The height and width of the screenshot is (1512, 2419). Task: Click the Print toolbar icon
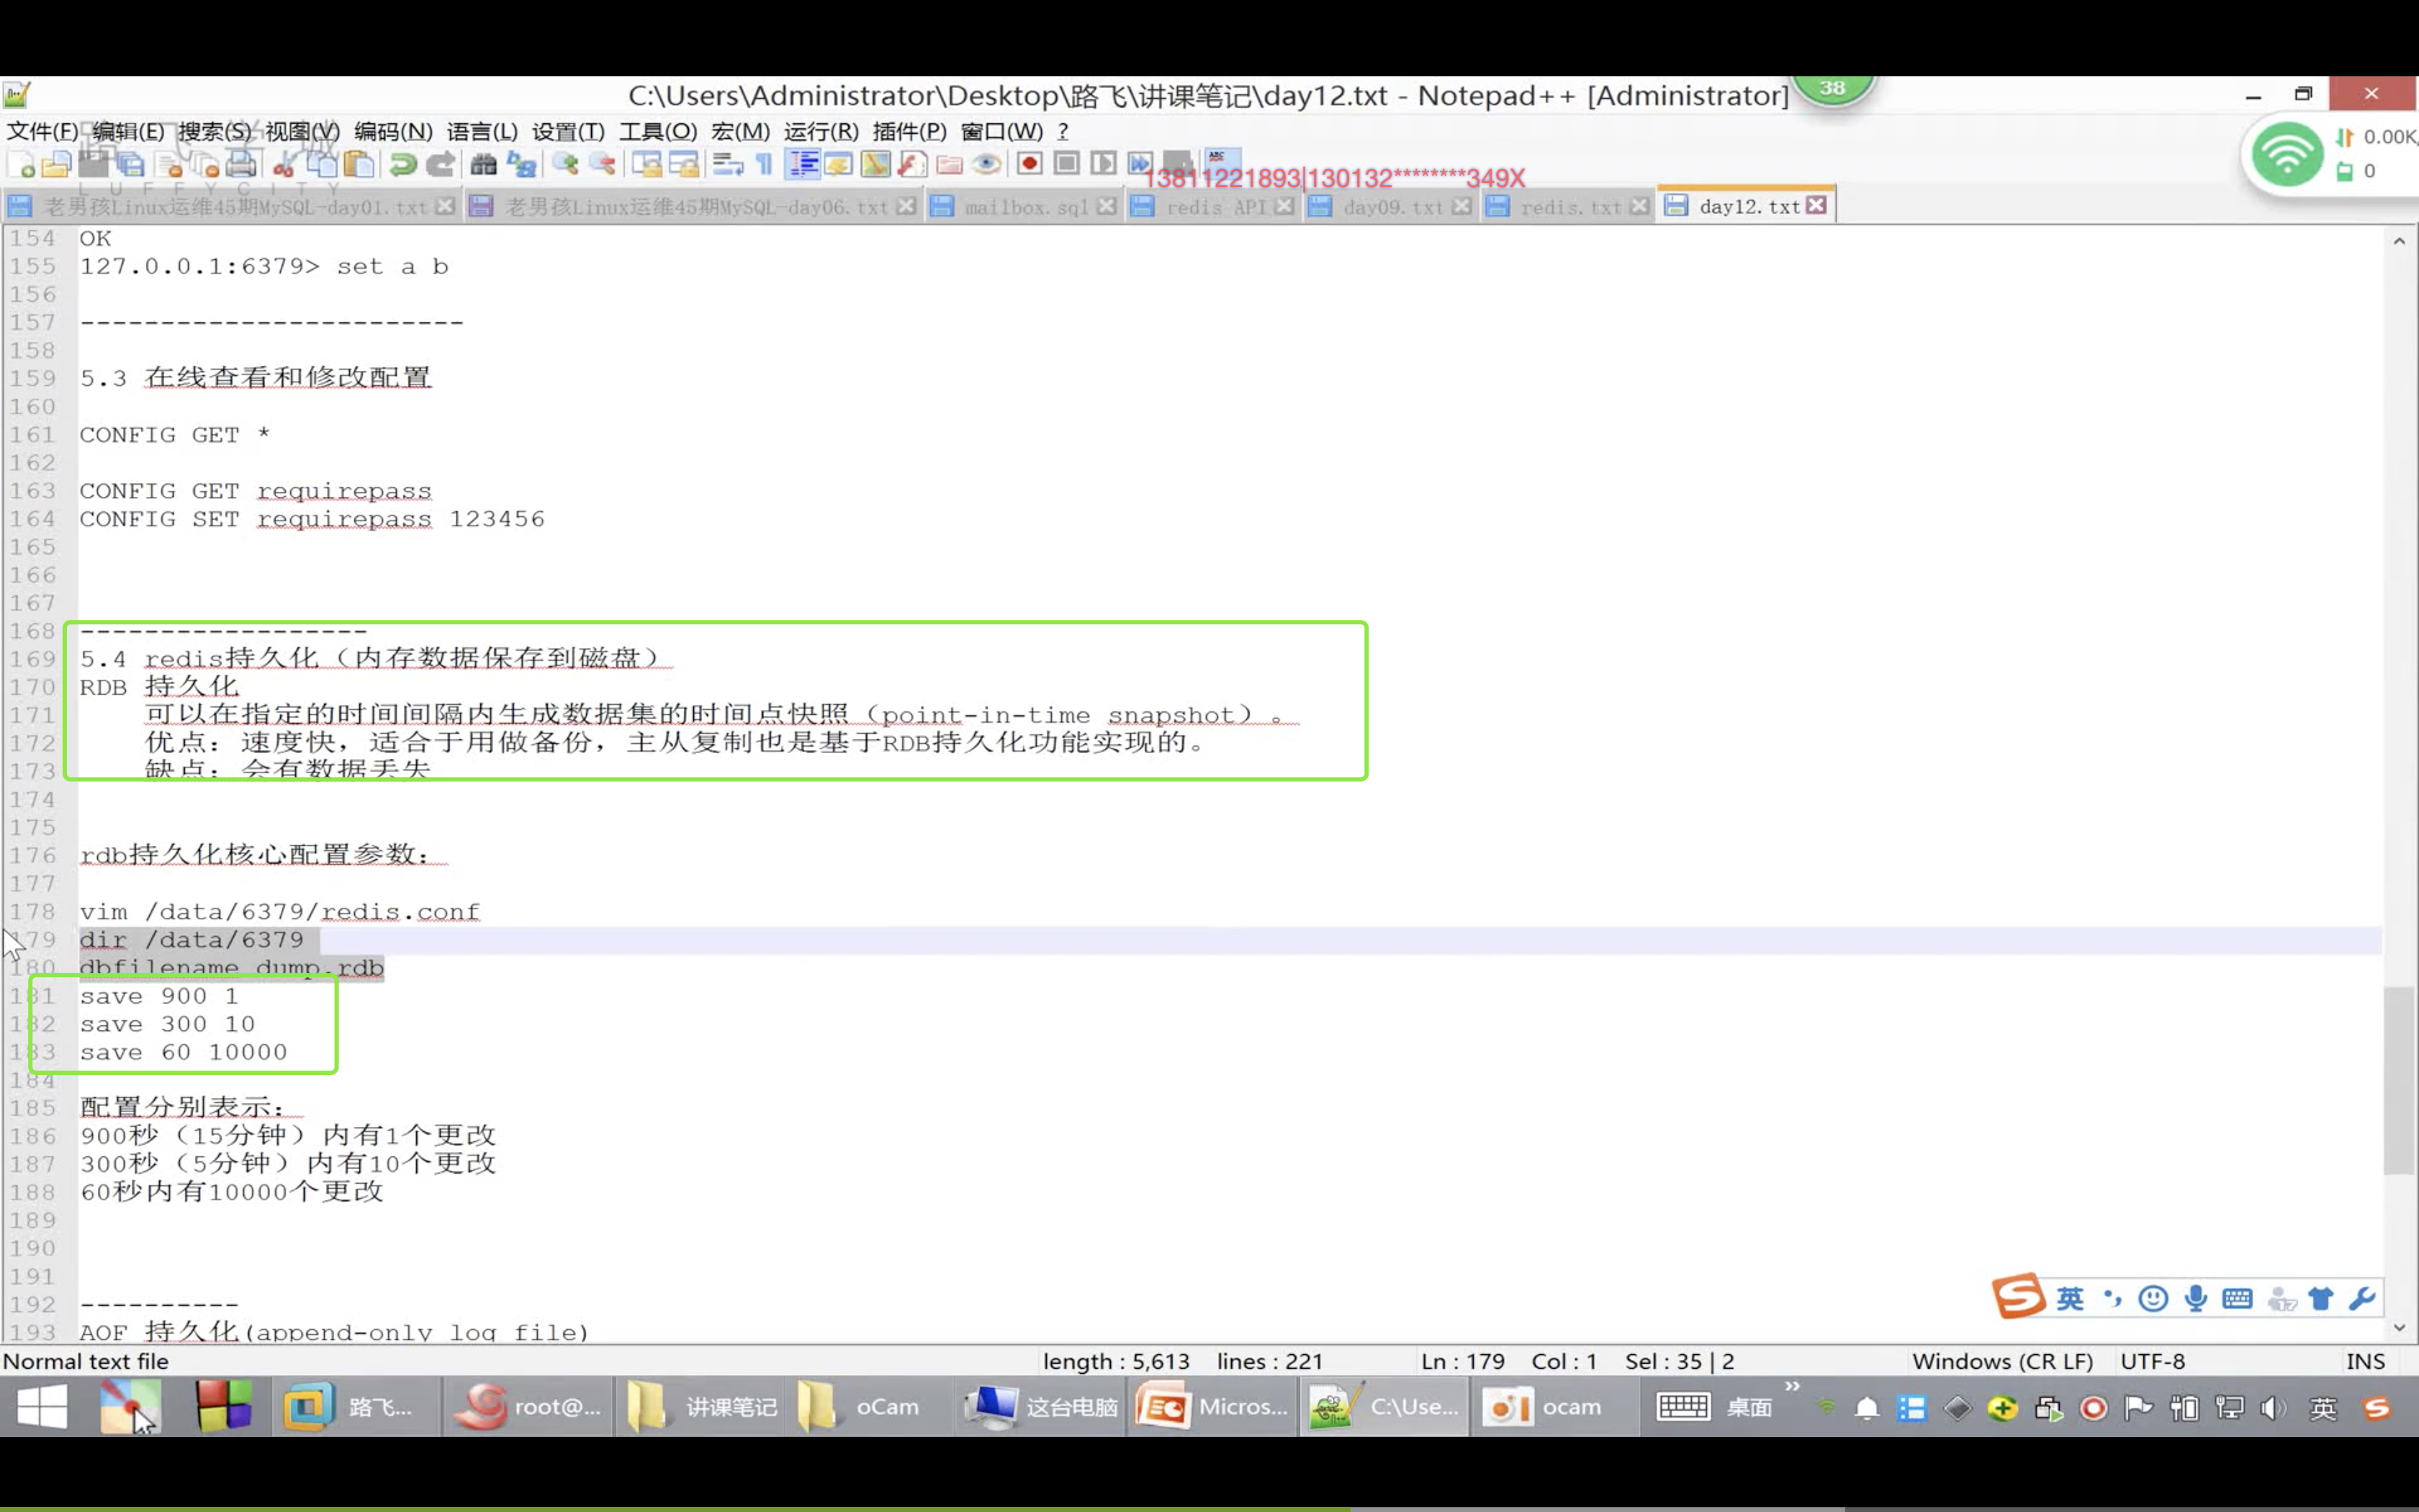click(241, 164)
